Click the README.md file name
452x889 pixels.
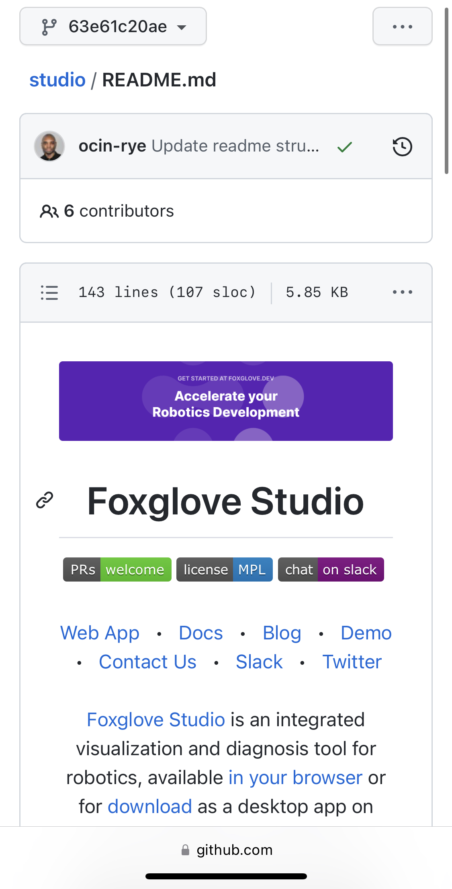[159, 80]
